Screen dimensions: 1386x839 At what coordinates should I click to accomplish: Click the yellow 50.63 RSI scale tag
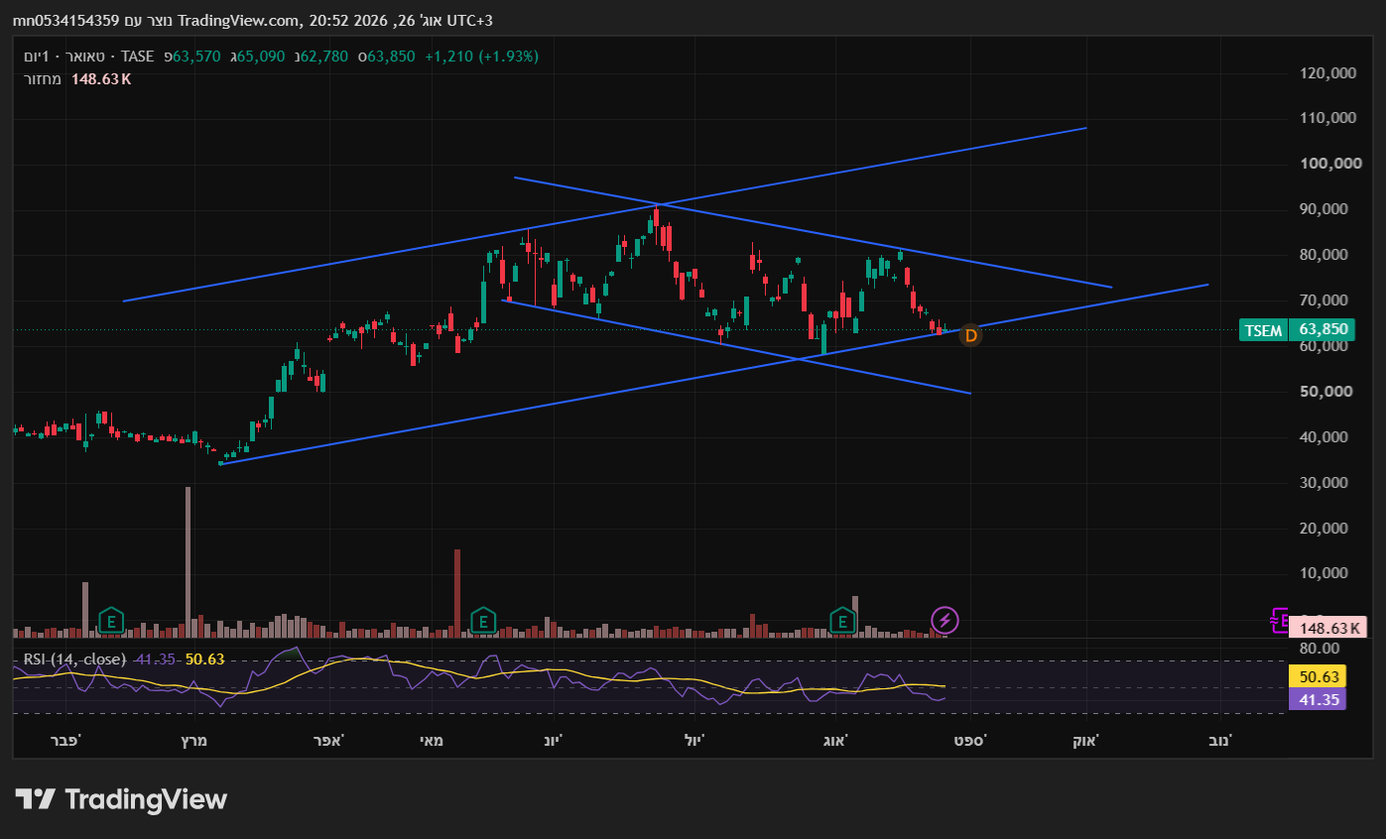(x=1317, y=676)
